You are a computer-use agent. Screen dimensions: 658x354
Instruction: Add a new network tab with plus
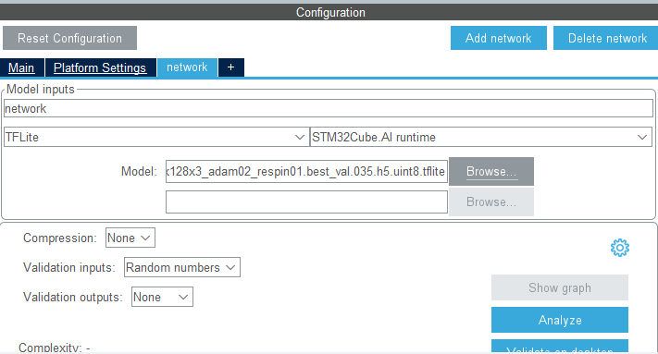coord(230,67)
